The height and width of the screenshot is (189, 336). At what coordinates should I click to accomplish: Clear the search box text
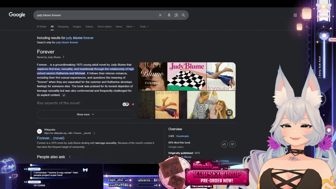(x=160, y=15)
